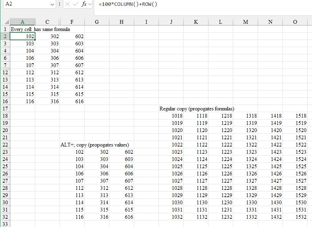Screen dimensions: 312x227
Task: Click cell containing 1229
Action: (220, 195)
